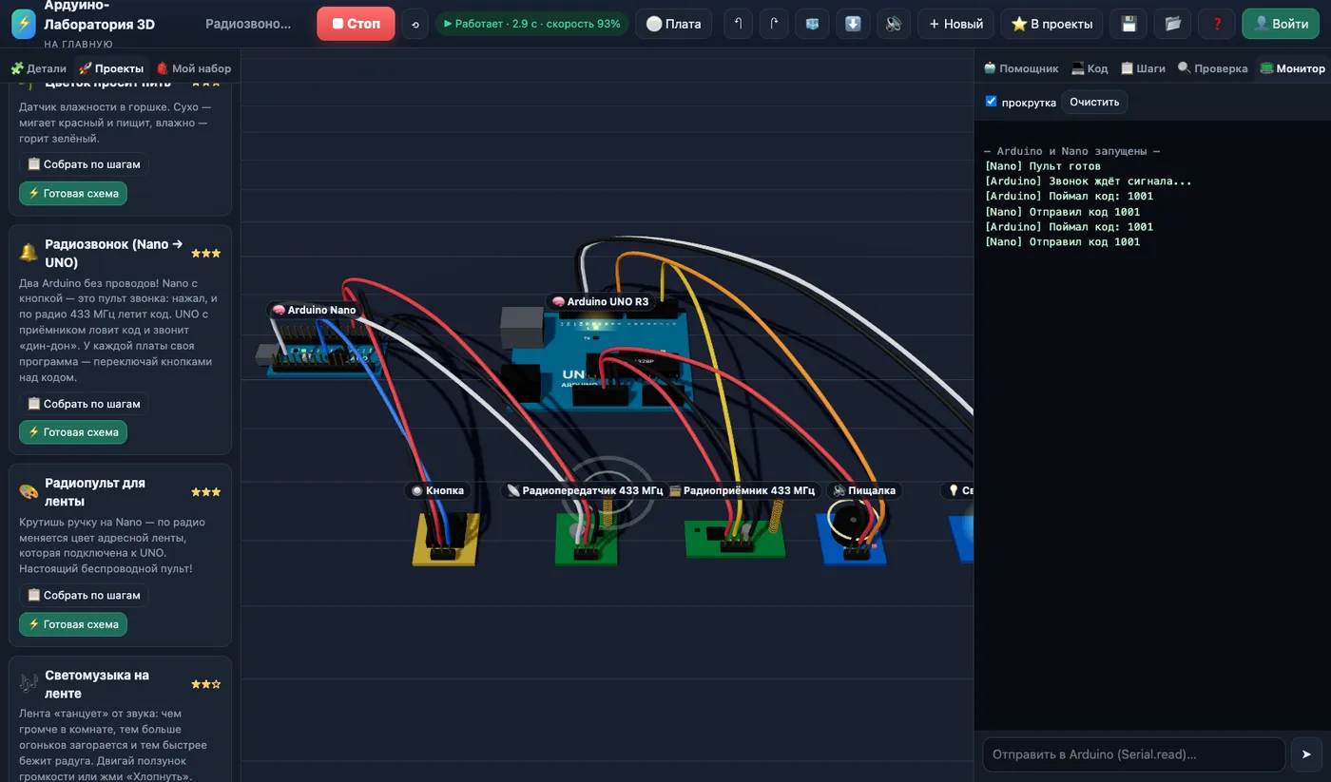Click the log line [Nano] Пульт готов
Viewport: 1331px width, 782px height.
pyautogui.click(x=1043, y=166)
